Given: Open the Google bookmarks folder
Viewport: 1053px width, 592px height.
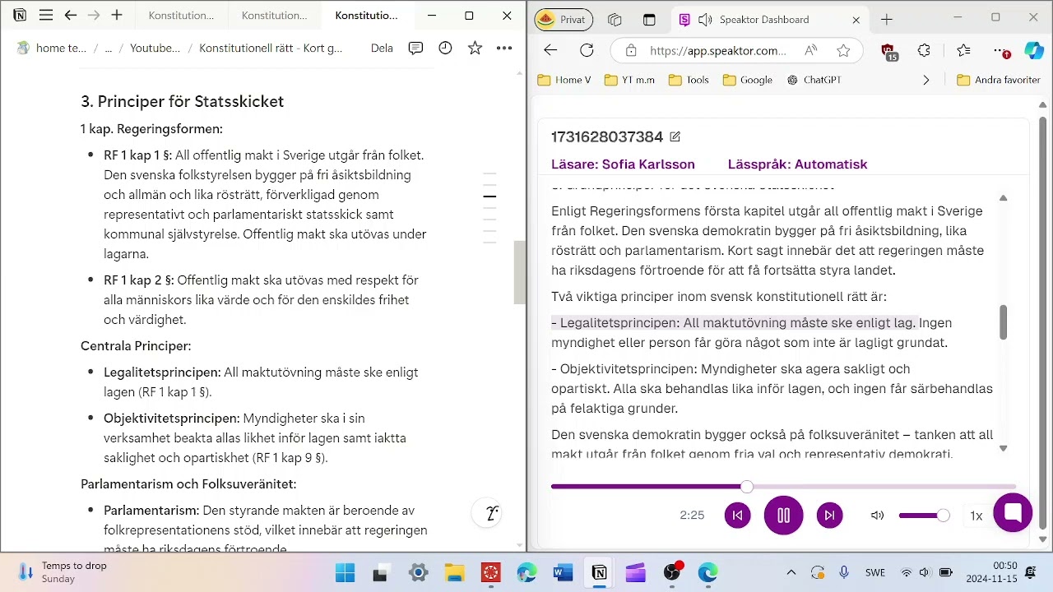Looking at the screenshot, I should pyautogui.click(x=748, y=80).
